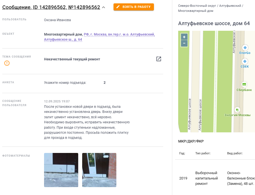
Task: Click the 'Тип работ:' column header
Action: coord(203,153)
